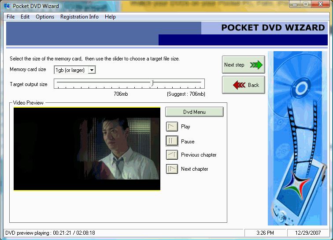Click the green arrow Next step button
333x240 pixels.
tap(243, 65)
